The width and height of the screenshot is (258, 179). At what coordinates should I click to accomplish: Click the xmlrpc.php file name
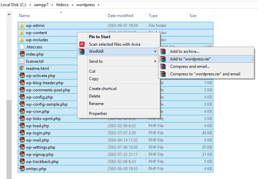coord(36,169)
